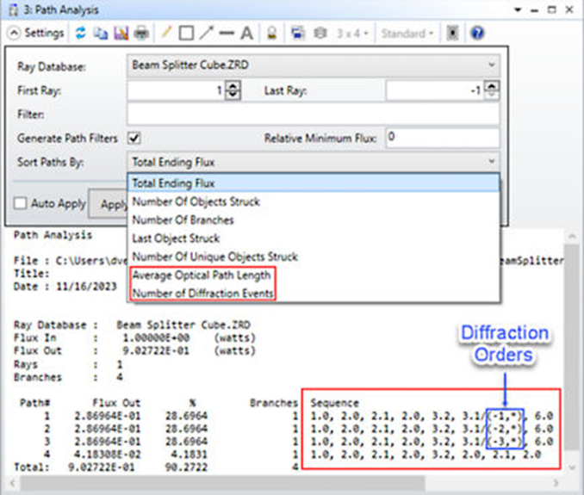This screenshot has height=495, width=584.
Task: Click the horizontal scrollbar thumb
Action: (x=222, y=483)
